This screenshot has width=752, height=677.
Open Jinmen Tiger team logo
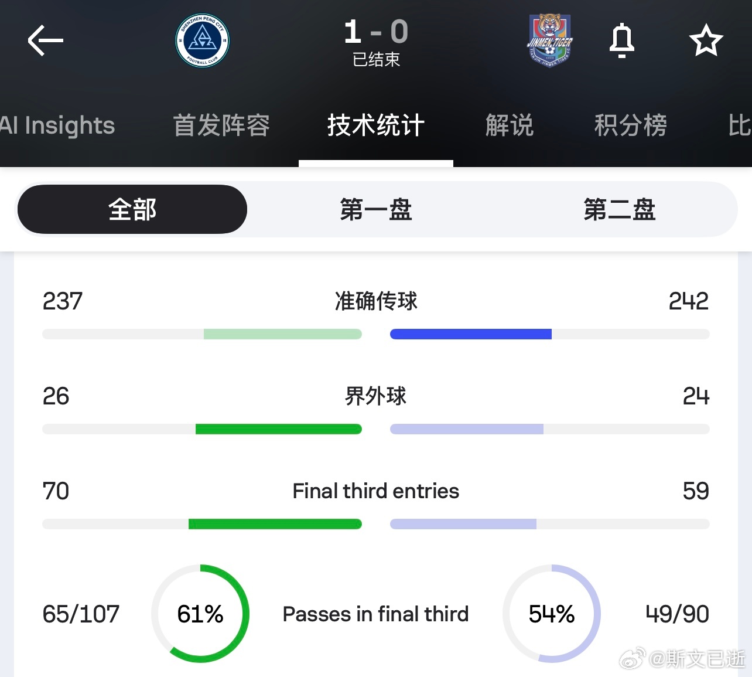(549, 40)
